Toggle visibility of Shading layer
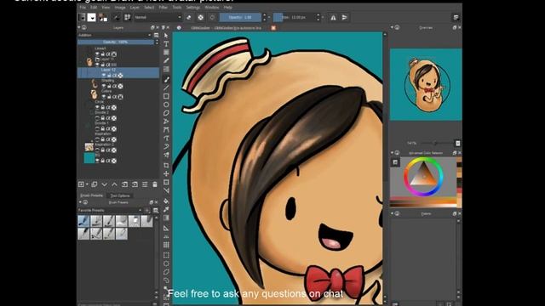The height and width of the screenshot is (306, 545). click(104, 86)
